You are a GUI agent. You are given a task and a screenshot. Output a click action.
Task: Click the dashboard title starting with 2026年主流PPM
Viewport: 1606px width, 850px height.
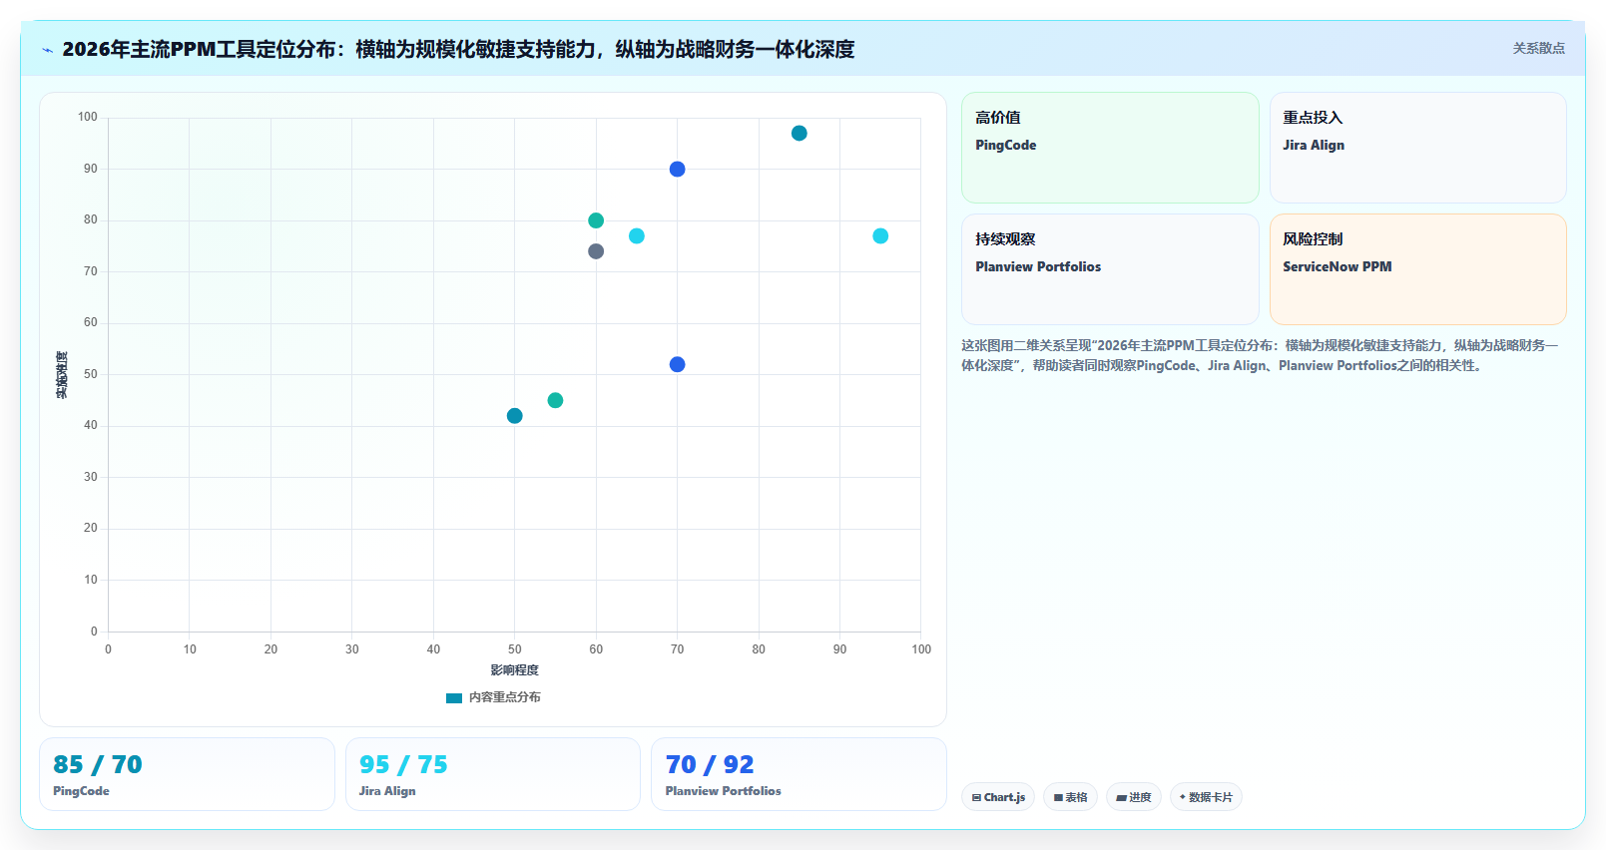click(458, 50)
